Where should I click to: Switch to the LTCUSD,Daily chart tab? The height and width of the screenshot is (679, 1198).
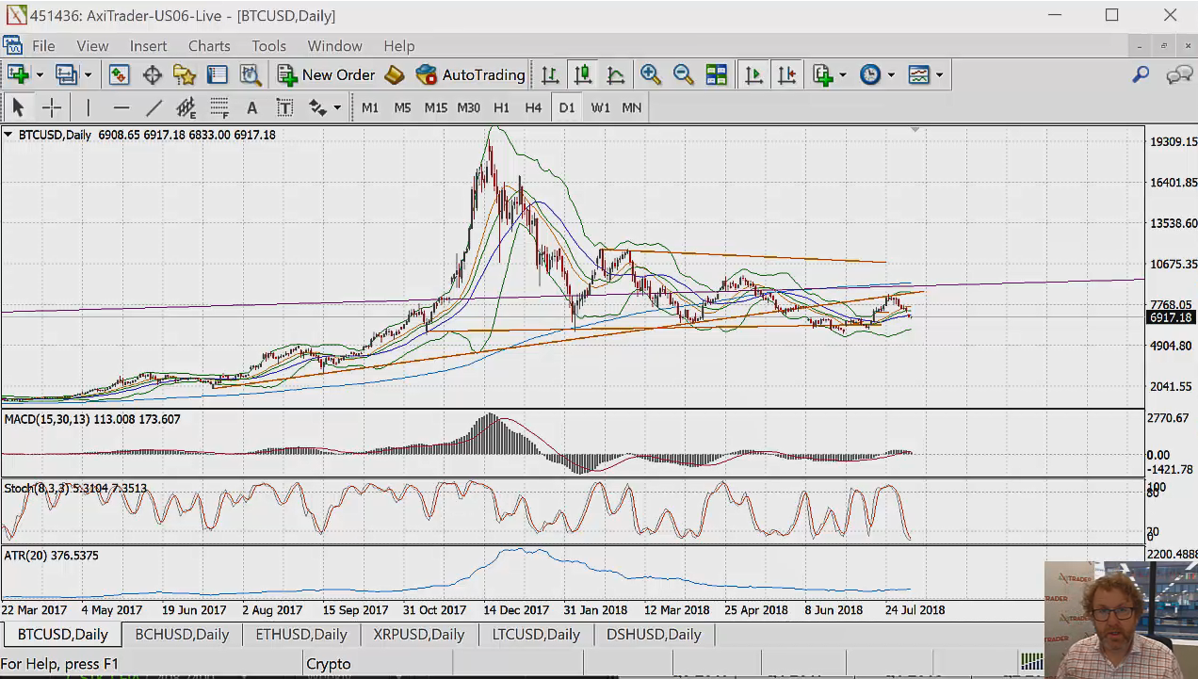tap(536, 634)
